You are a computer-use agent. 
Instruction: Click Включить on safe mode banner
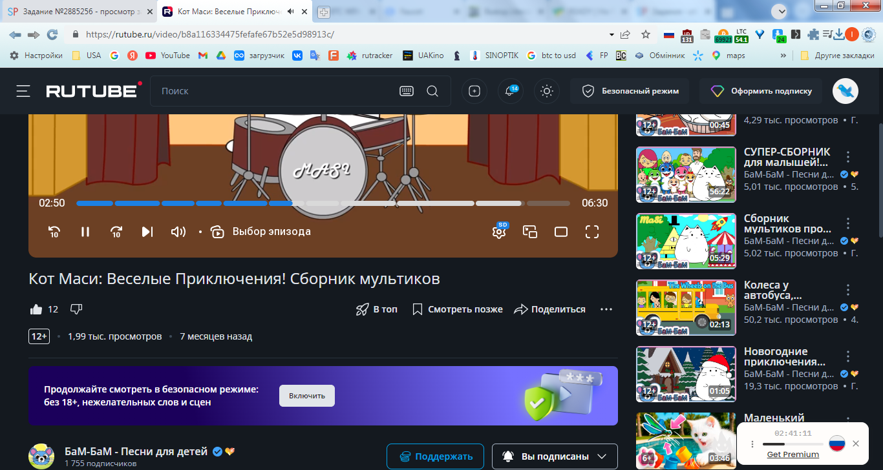[x=307, y=396]
